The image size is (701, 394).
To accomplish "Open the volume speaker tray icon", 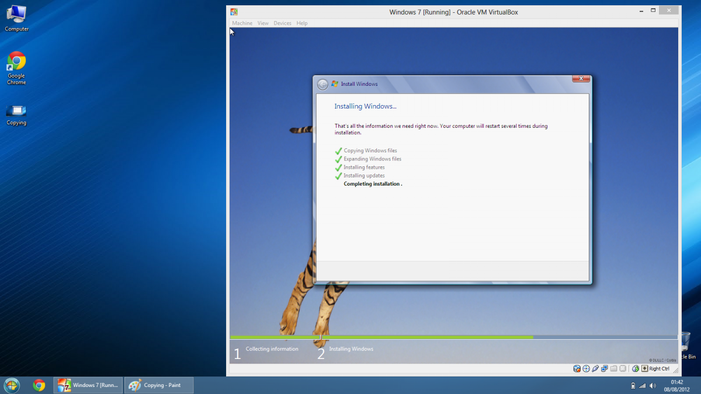I will pos(653,386).
